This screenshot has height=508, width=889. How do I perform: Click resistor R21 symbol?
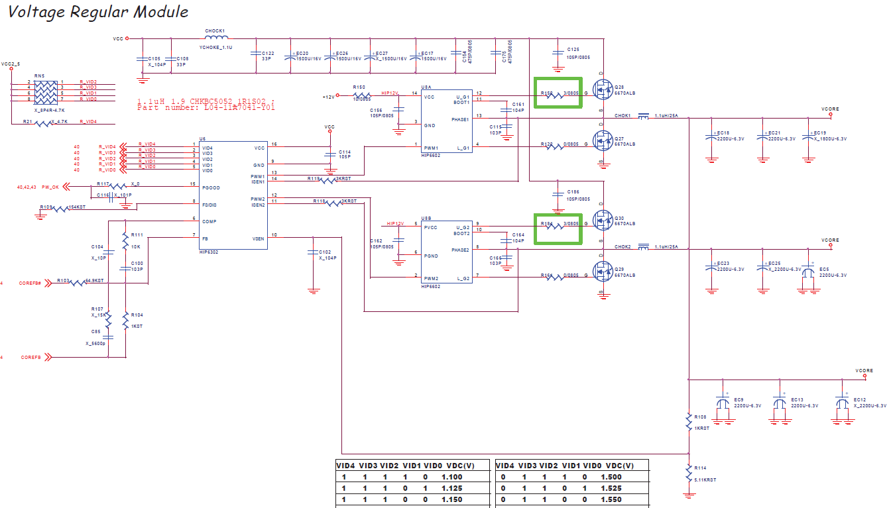point(45,123)
